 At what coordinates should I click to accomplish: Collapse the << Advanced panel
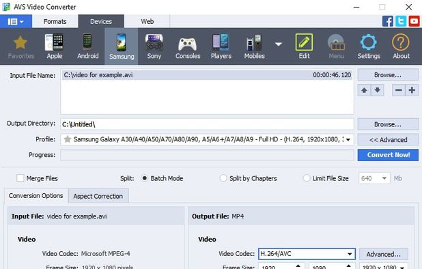(388, 139)
